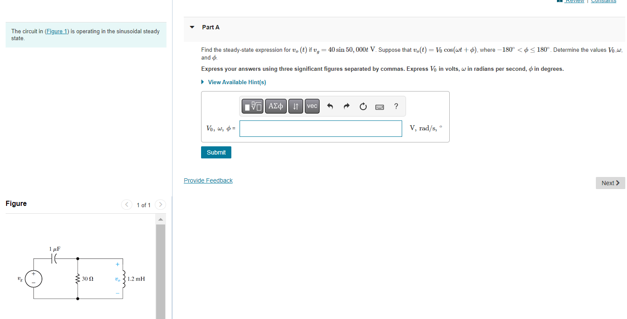Click the vg voltage source symbol
Screen dimensions: 627x319
[33, 279]
